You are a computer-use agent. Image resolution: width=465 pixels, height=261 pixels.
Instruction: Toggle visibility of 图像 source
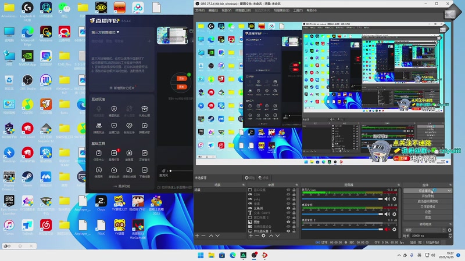288,222
